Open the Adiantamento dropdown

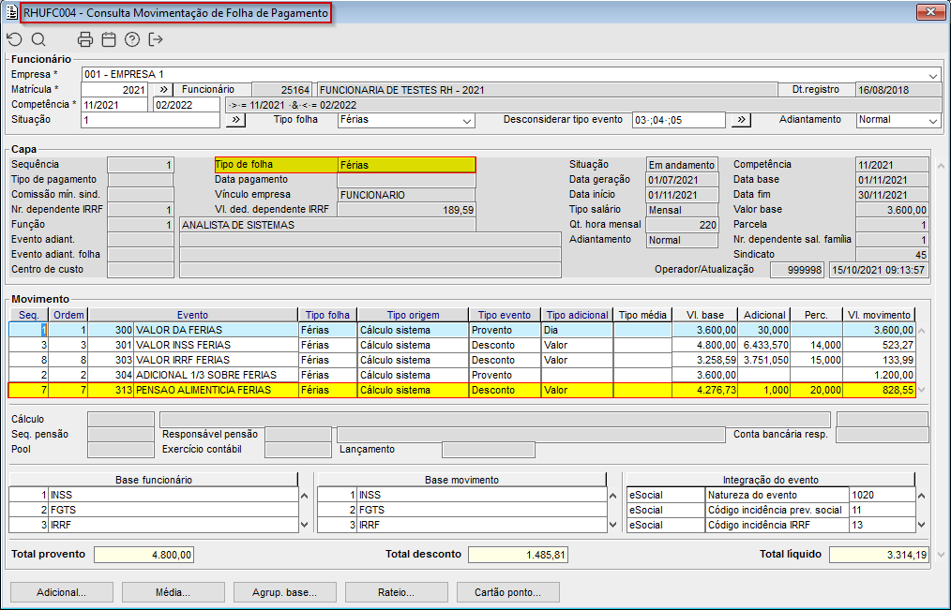click(x=932, y=121)
